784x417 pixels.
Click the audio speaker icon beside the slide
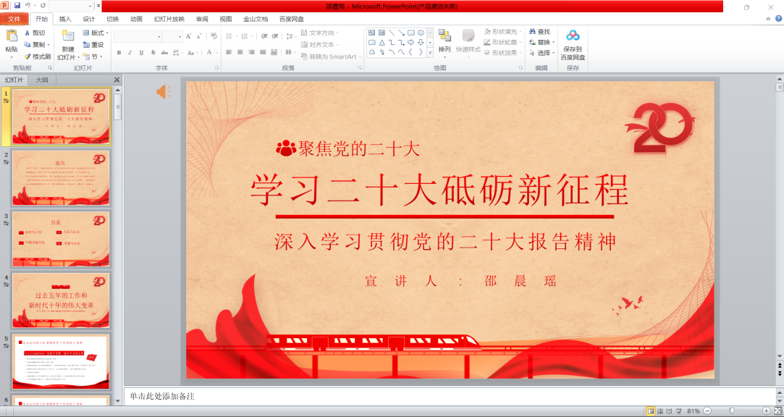(164, 91)
